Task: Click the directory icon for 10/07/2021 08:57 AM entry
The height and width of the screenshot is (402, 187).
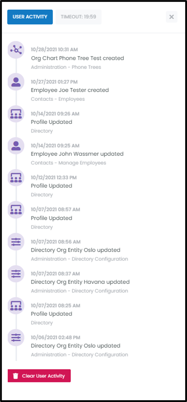Action: 16,209
